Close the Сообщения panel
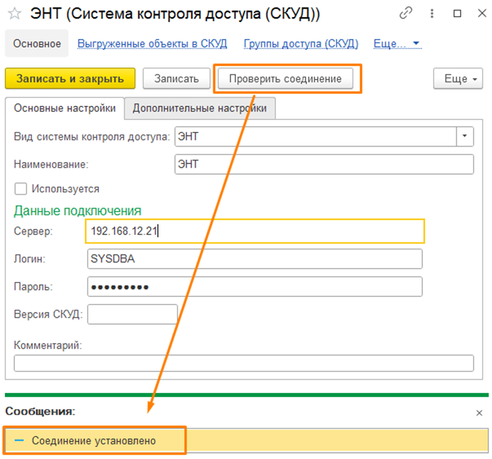The width and height of the screenshot is (492, 459). coord(478,412)
